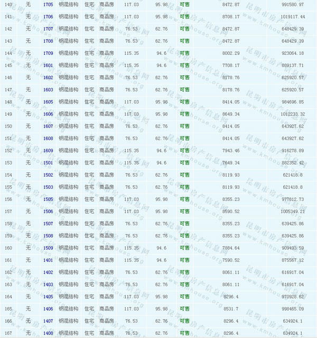The height and width of the screenshot is (338, 317).
Task: Click the 1606 room link
Action: 48,114
